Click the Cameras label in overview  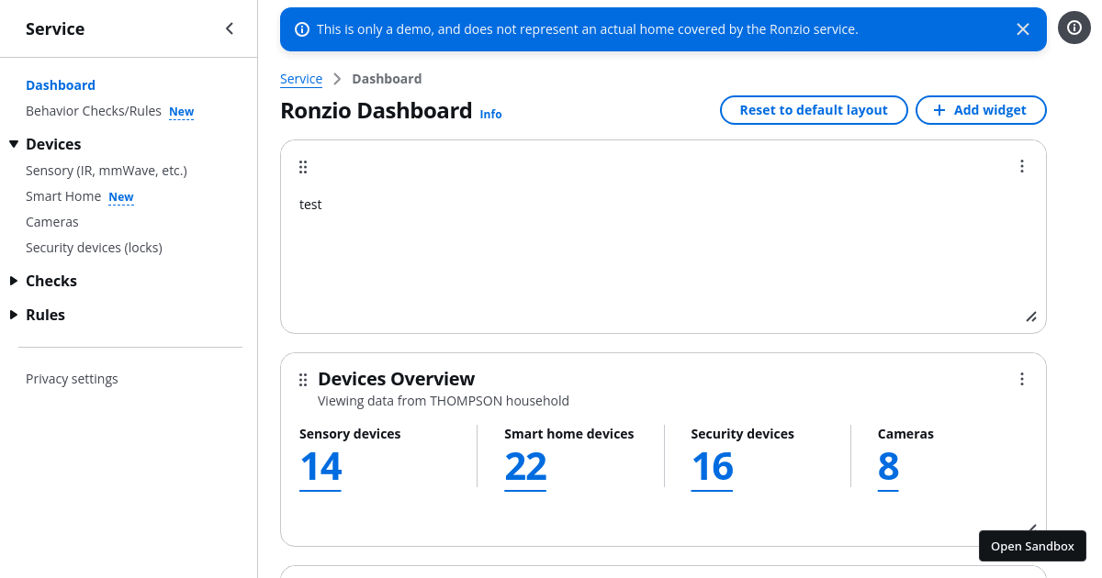tap(905, 434)
